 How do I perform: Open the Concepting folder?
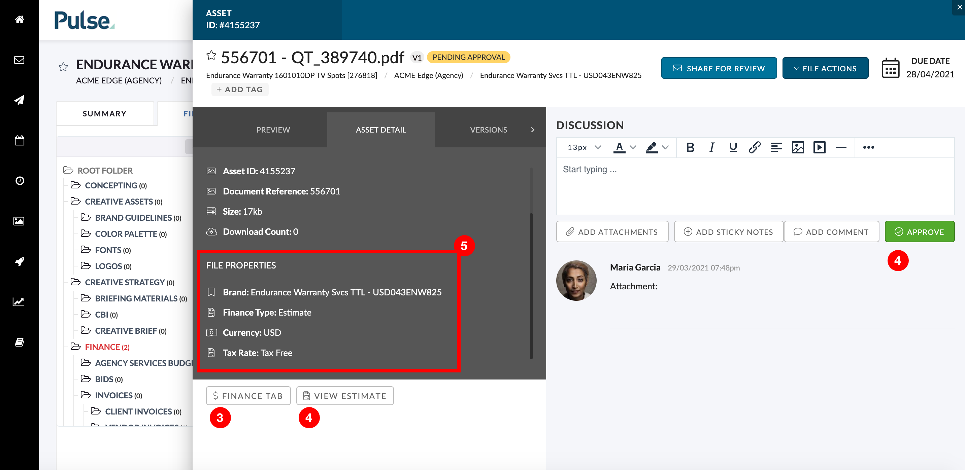coord(109,186)
